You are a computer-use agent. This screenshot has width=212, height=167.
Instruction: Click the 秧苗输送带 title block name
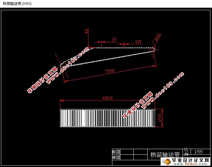tap(165, 155)
